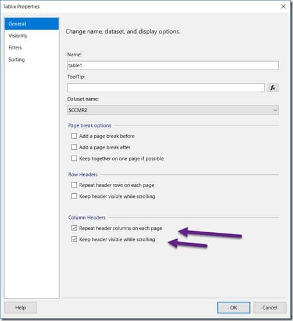Screen dimensions: 293x321
Task: Enable Add a page break after
Action: pyautogui.click(x=74, y=147)
